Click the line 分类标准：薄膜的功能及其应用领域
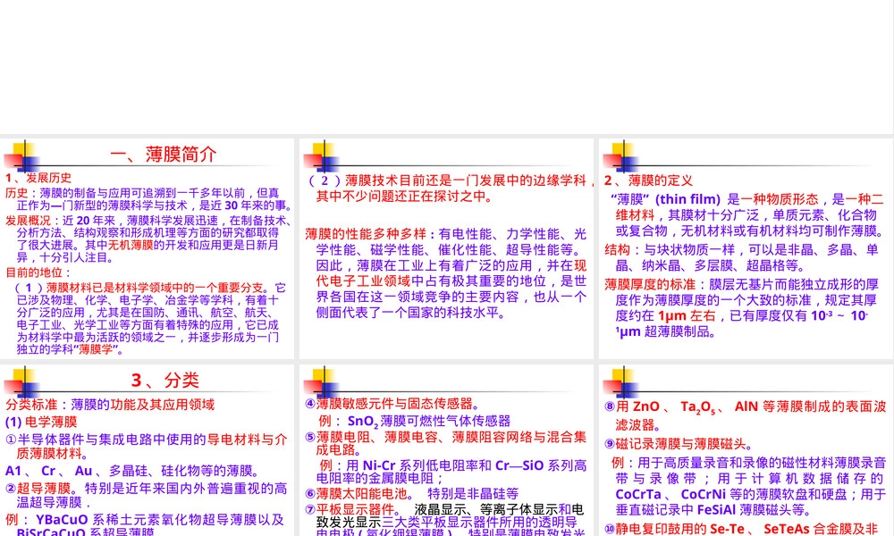 pyautogui.click(x=110, y=405)
